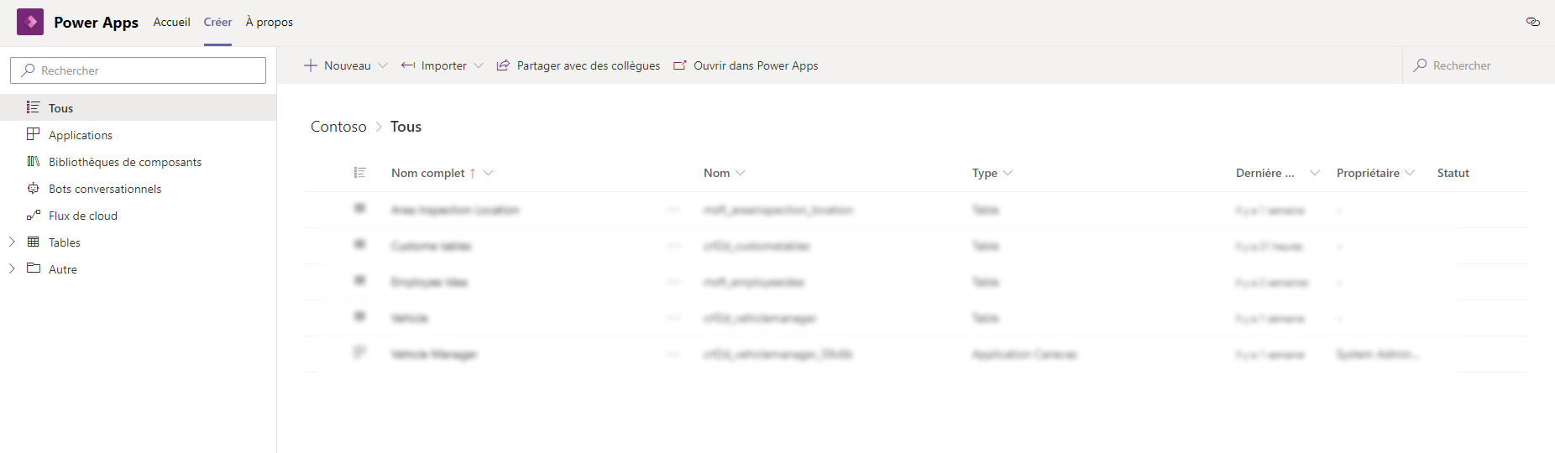Open more options for Vehicle row
Viewport: 1555px width, 453px height.
(x=673, y=318)
